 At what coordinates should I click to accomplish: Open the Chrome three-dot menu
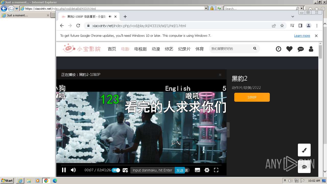click(317, 26)
